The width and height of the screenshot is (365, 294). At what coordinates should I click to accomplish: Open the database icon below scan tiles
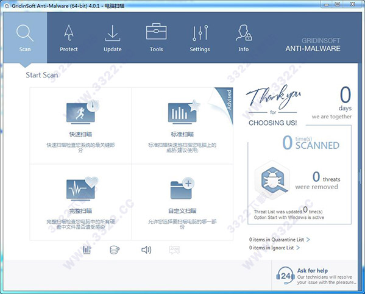(x=115, y=249)
